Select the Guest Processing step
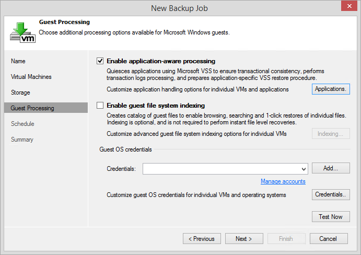Screen dimensions: 361x255 pyautogui.click(x=46, y=108)
